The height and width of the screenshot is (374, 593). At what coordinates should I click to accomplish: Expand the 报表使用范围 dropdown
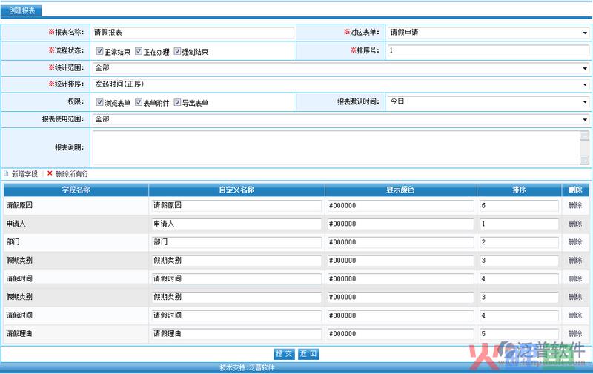[x=341, y=119]
